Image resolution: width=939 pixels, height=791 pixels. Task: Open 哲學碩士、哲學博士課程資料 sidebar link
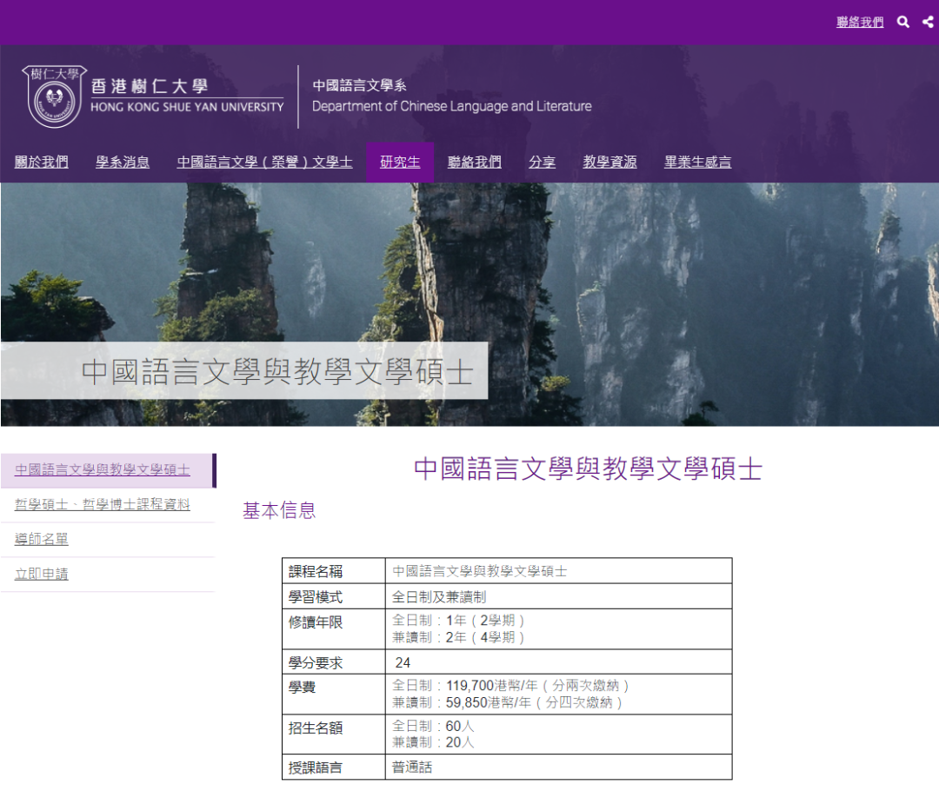point(103,503)
